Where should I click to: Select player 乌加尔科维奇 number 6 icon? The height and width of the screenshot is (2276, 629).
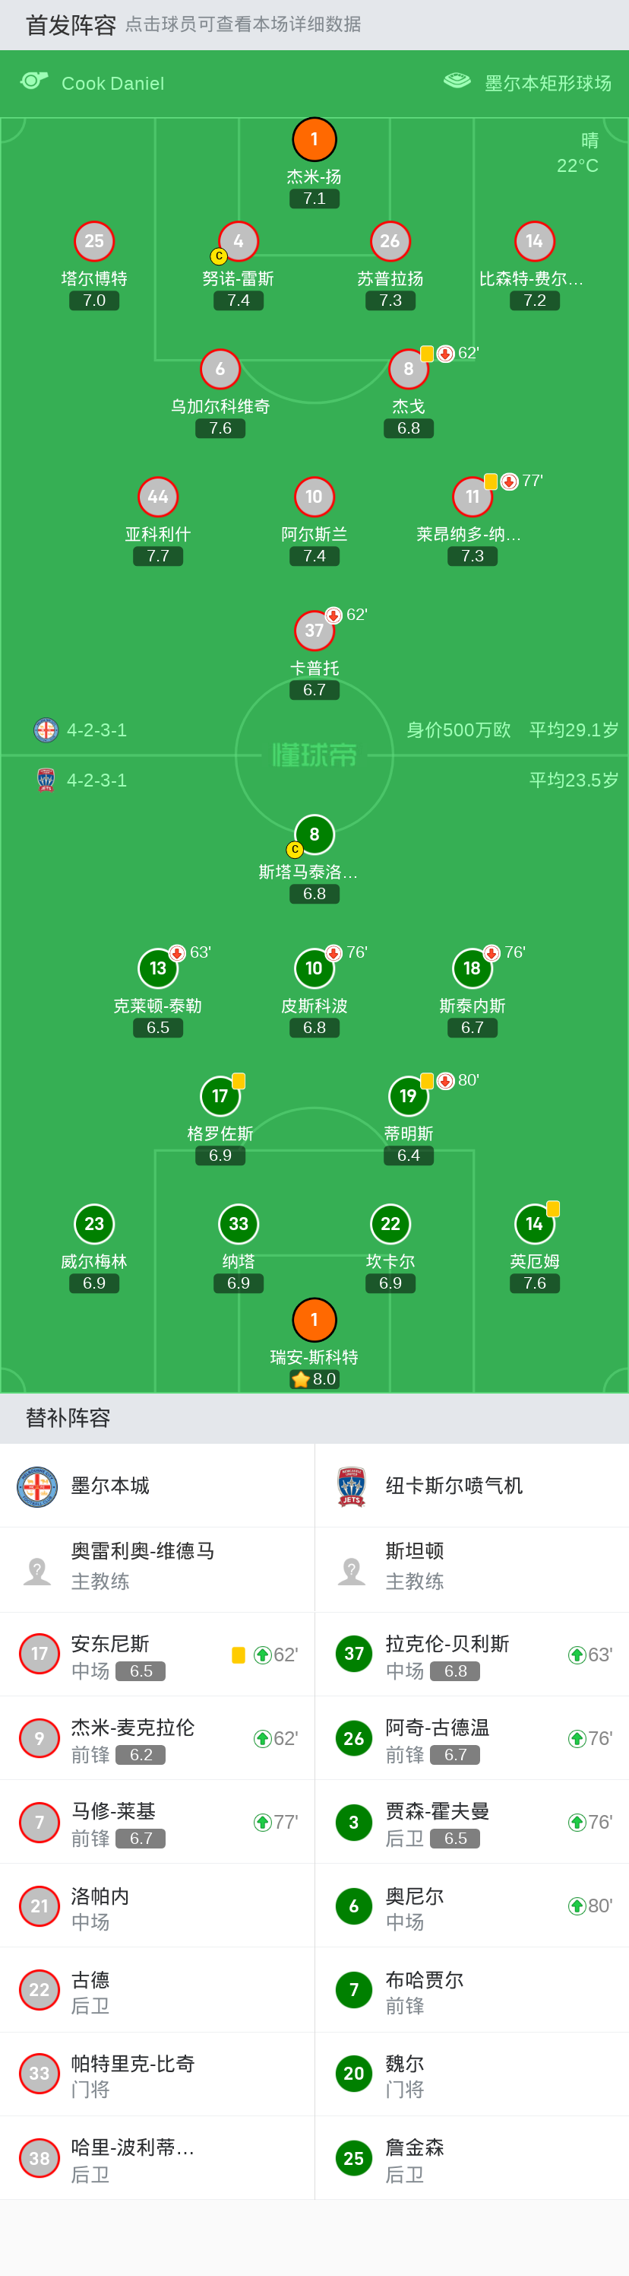click(220, 368)
